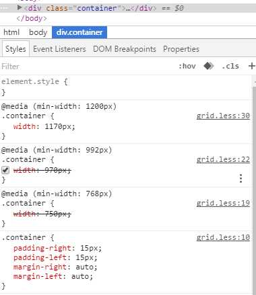Open the Properties tab
The image size is (256, 295).
[x=181, y=49]
